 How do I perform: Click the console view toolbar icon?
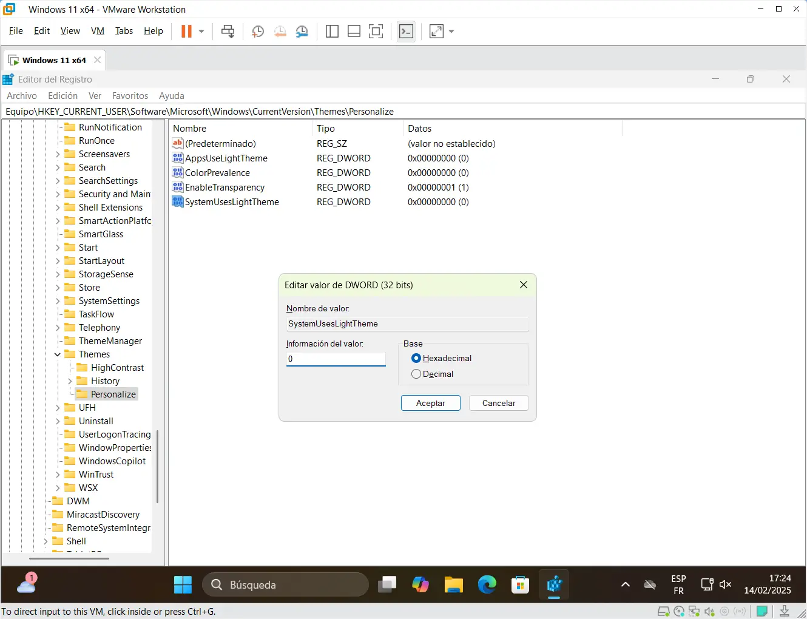(x=406, y=32)
